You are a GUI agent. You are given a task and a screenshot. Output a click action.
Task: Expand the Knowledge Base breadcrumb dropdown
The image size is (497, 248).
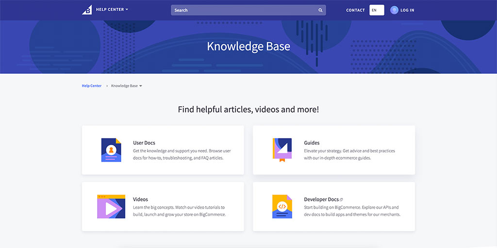point(141,86)
